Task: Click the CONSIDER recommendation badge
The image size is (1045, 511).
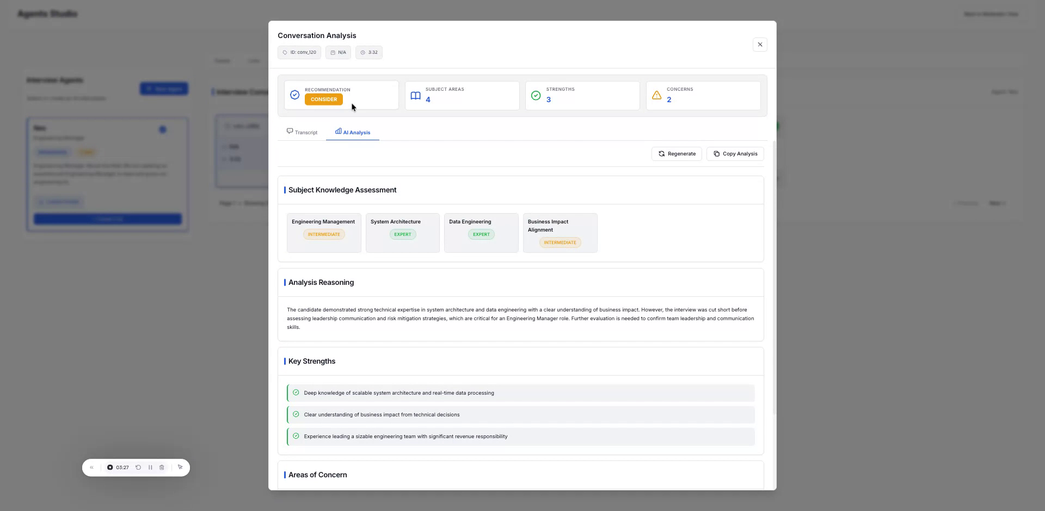Action: (324, 99)
